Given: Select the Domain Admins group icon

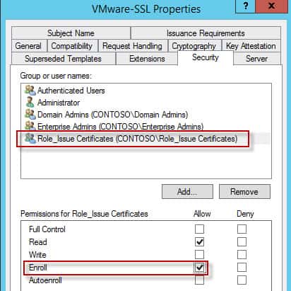Looking at the screenshot, I should tap(30, 115).
